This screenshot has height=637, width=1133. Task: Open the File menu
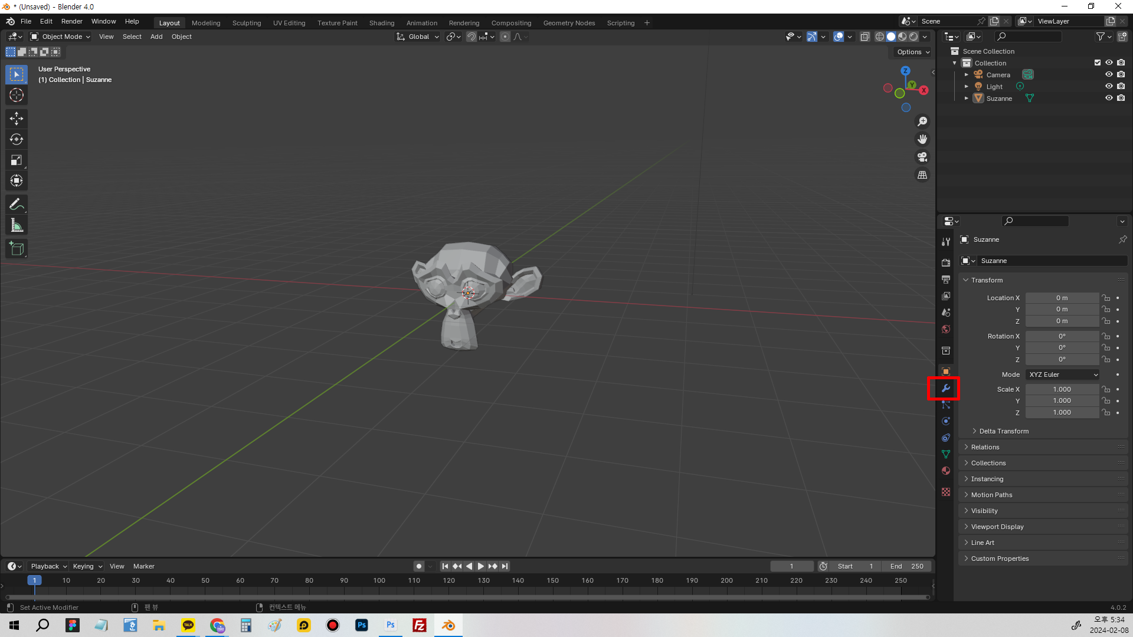tap(26, 21)
